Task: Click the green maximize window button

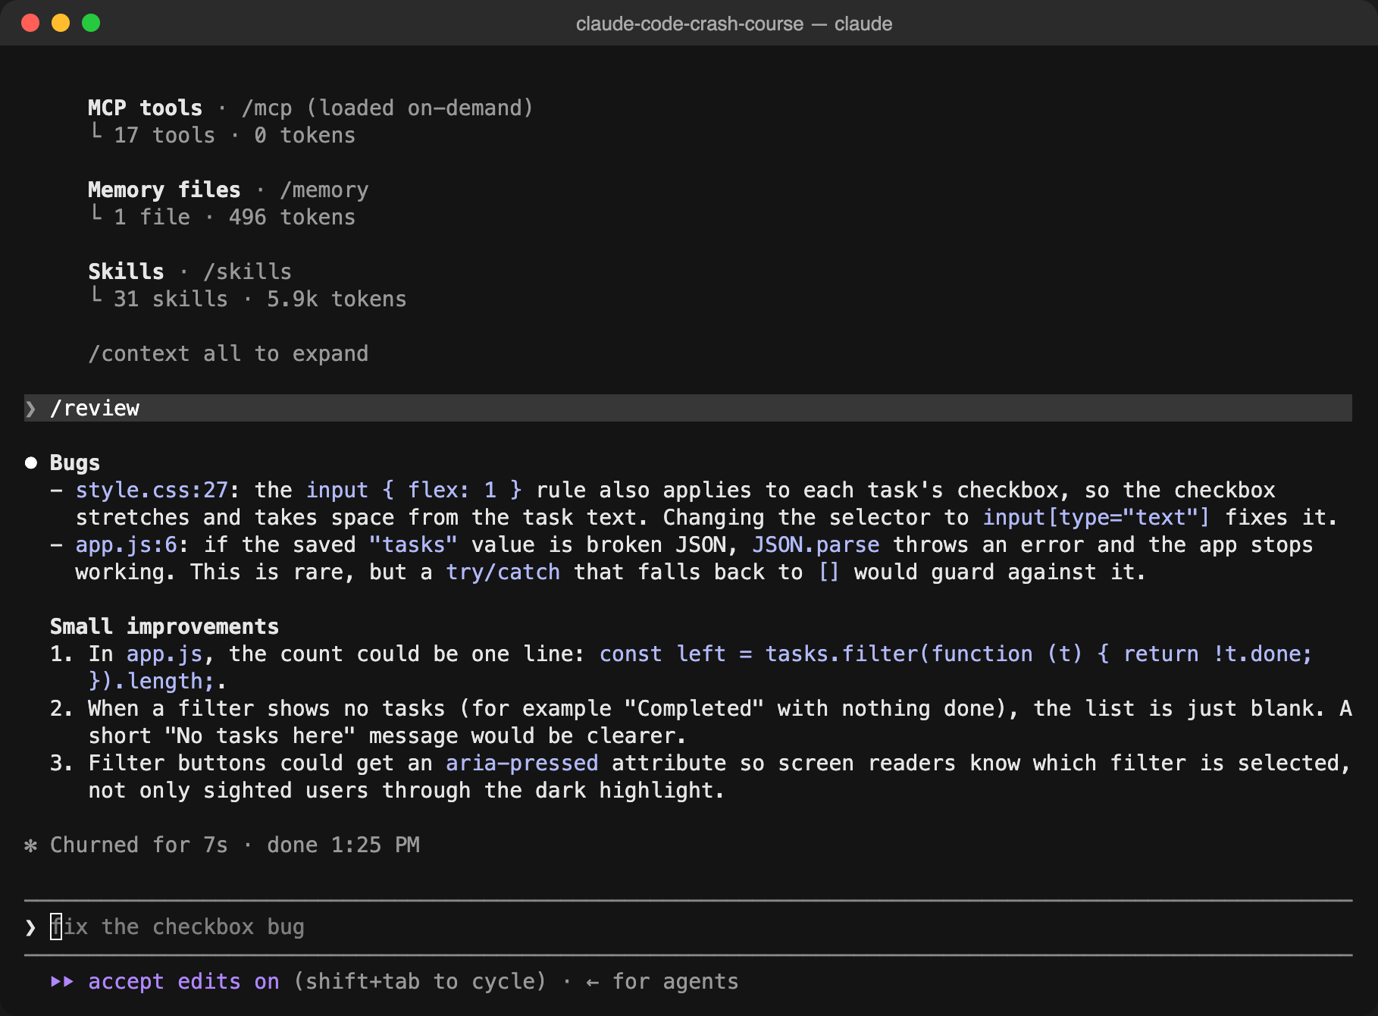Action: [x=91, y=23]
